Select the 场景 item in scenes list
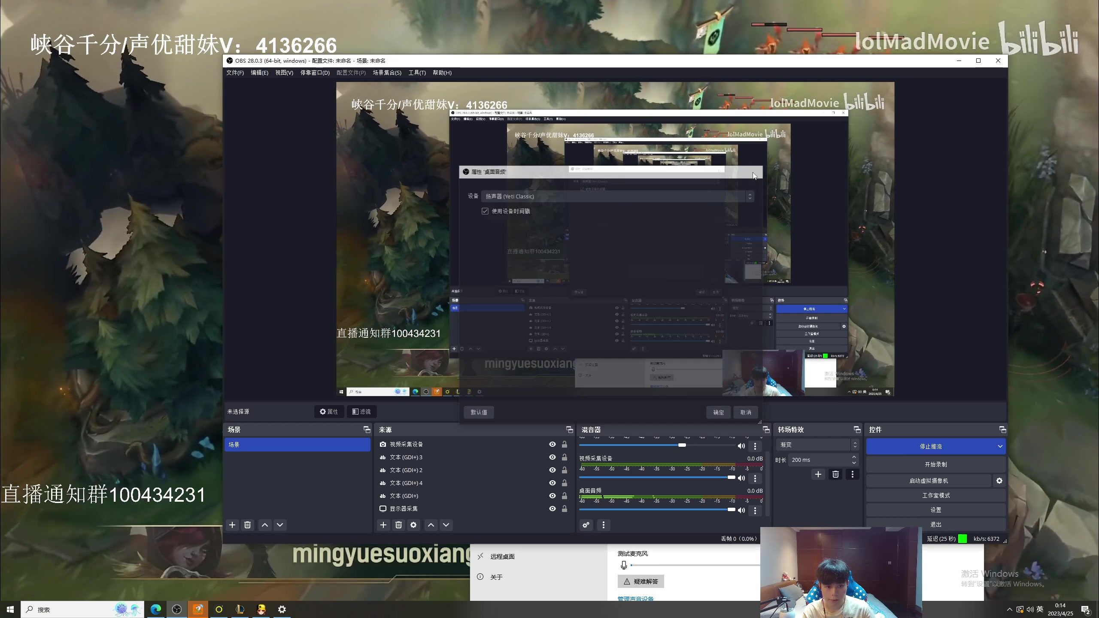Image resolution: width=1099 pixels, height=618 pixels. (297, 445)
